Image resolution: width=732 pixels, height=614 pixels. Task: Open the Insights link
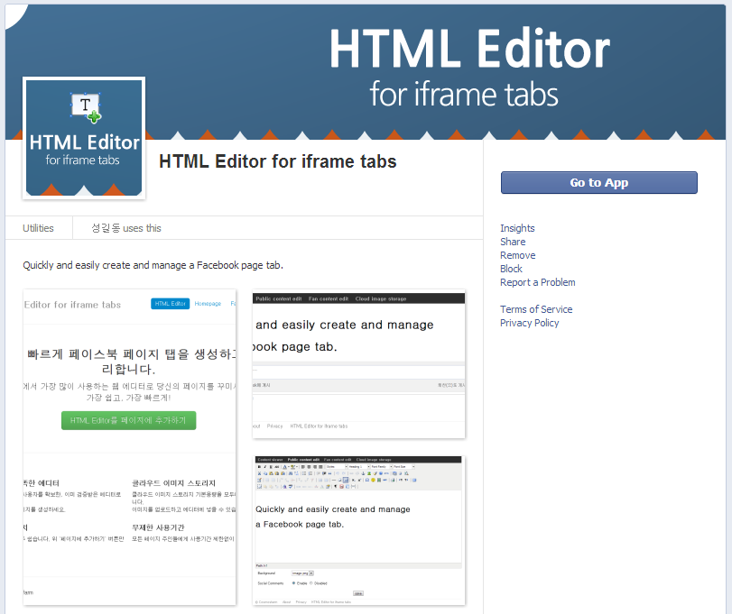click(517, 228)
